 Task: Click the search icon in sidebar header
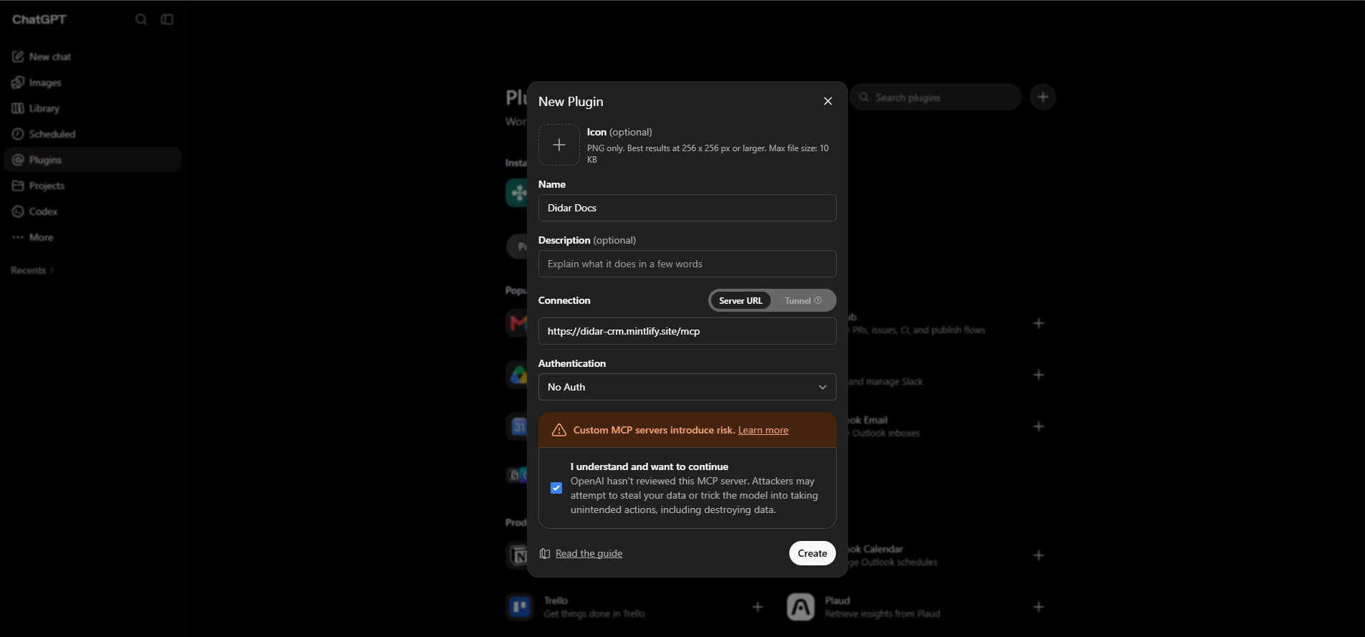[x=141, y=19]
